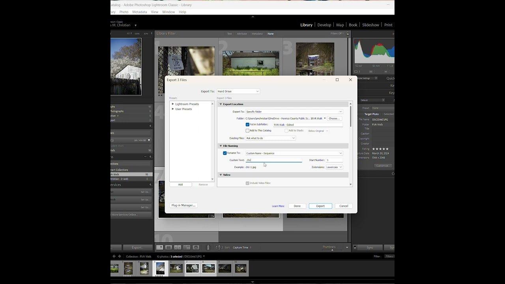Click the Sync button in right panel
The image size is (505, 284).
[370, 248]
